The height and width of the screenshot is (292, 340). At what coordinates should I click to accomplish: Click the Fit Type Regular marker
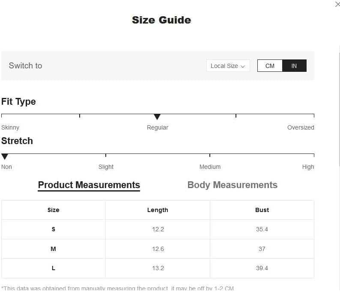click(157, 117)
